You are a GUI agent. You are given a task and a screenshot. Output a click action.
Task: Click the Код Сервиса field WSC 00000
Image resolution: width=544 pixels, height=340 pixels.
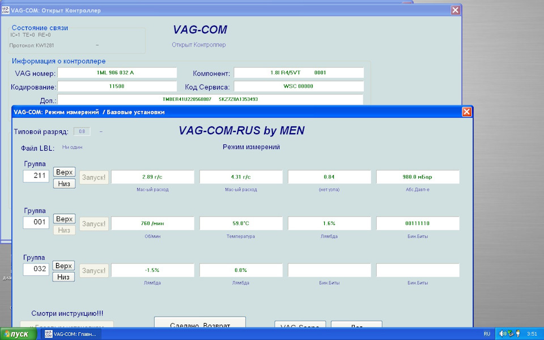[299, 86]
